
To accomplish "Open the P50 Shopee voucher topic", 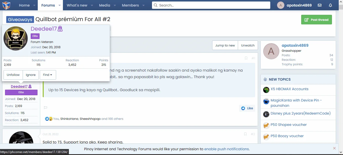I will click(289, 125).
